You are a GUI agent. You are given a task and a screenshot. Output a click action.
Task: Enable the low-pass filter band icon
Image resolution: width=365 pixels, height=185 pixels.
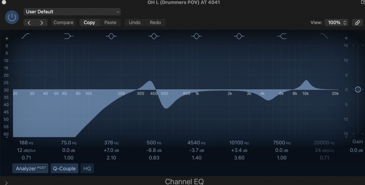[324, 36]
